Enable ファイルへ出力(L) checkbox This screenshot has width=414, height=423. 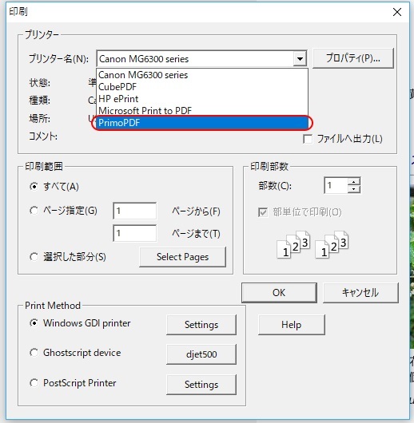point(308,139)
